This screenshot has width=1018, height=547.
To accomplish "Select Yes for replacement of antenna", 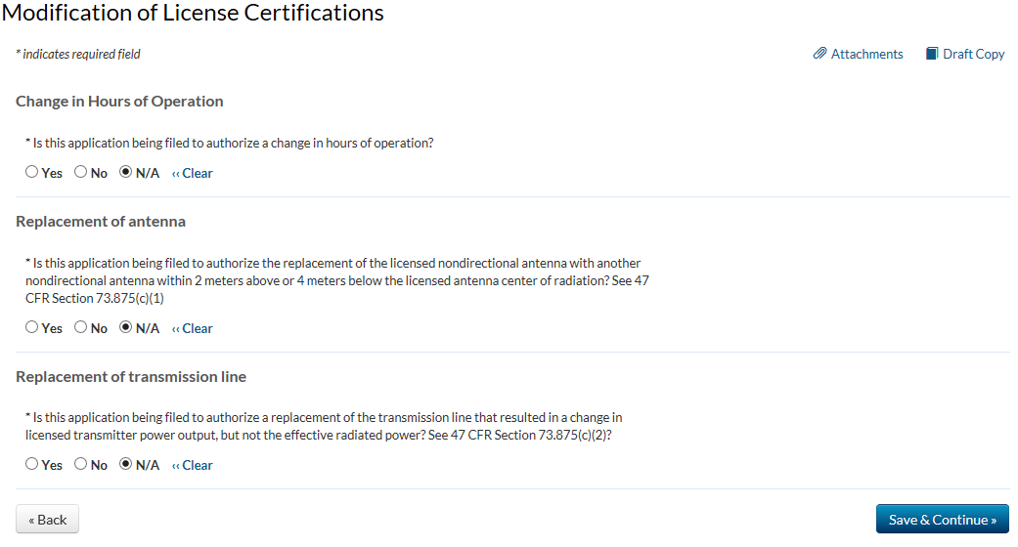I will point(32,328).
